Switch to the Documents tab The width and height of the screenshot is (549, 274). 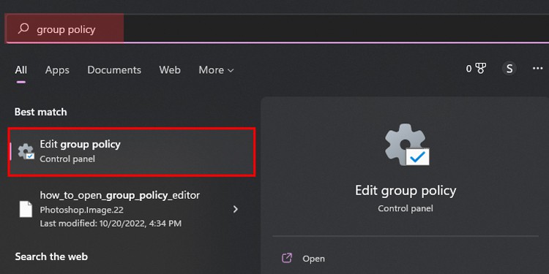tap(114, 70)
